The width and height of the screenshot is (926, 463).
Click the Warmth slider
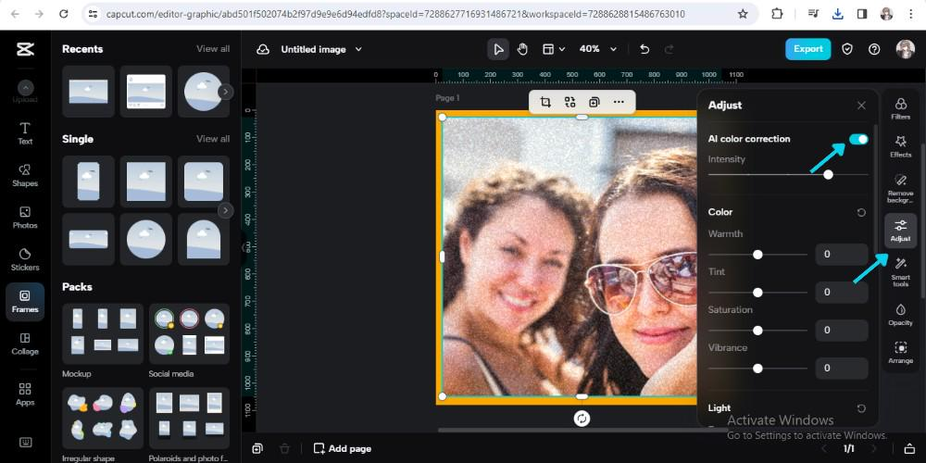(x=757, y=255)
